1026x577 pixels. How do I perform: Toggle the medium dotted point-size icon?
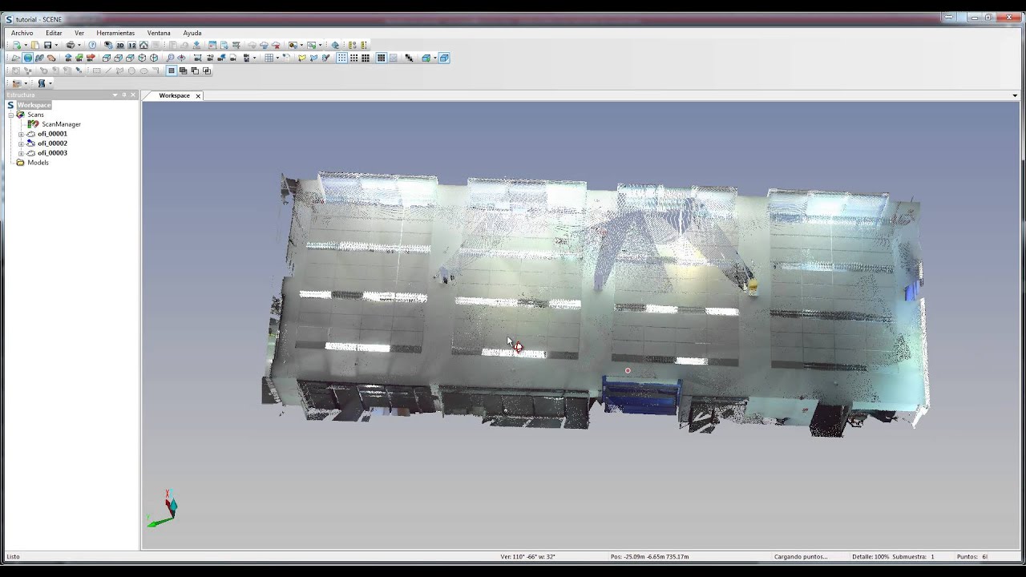(x=353, y=58)
